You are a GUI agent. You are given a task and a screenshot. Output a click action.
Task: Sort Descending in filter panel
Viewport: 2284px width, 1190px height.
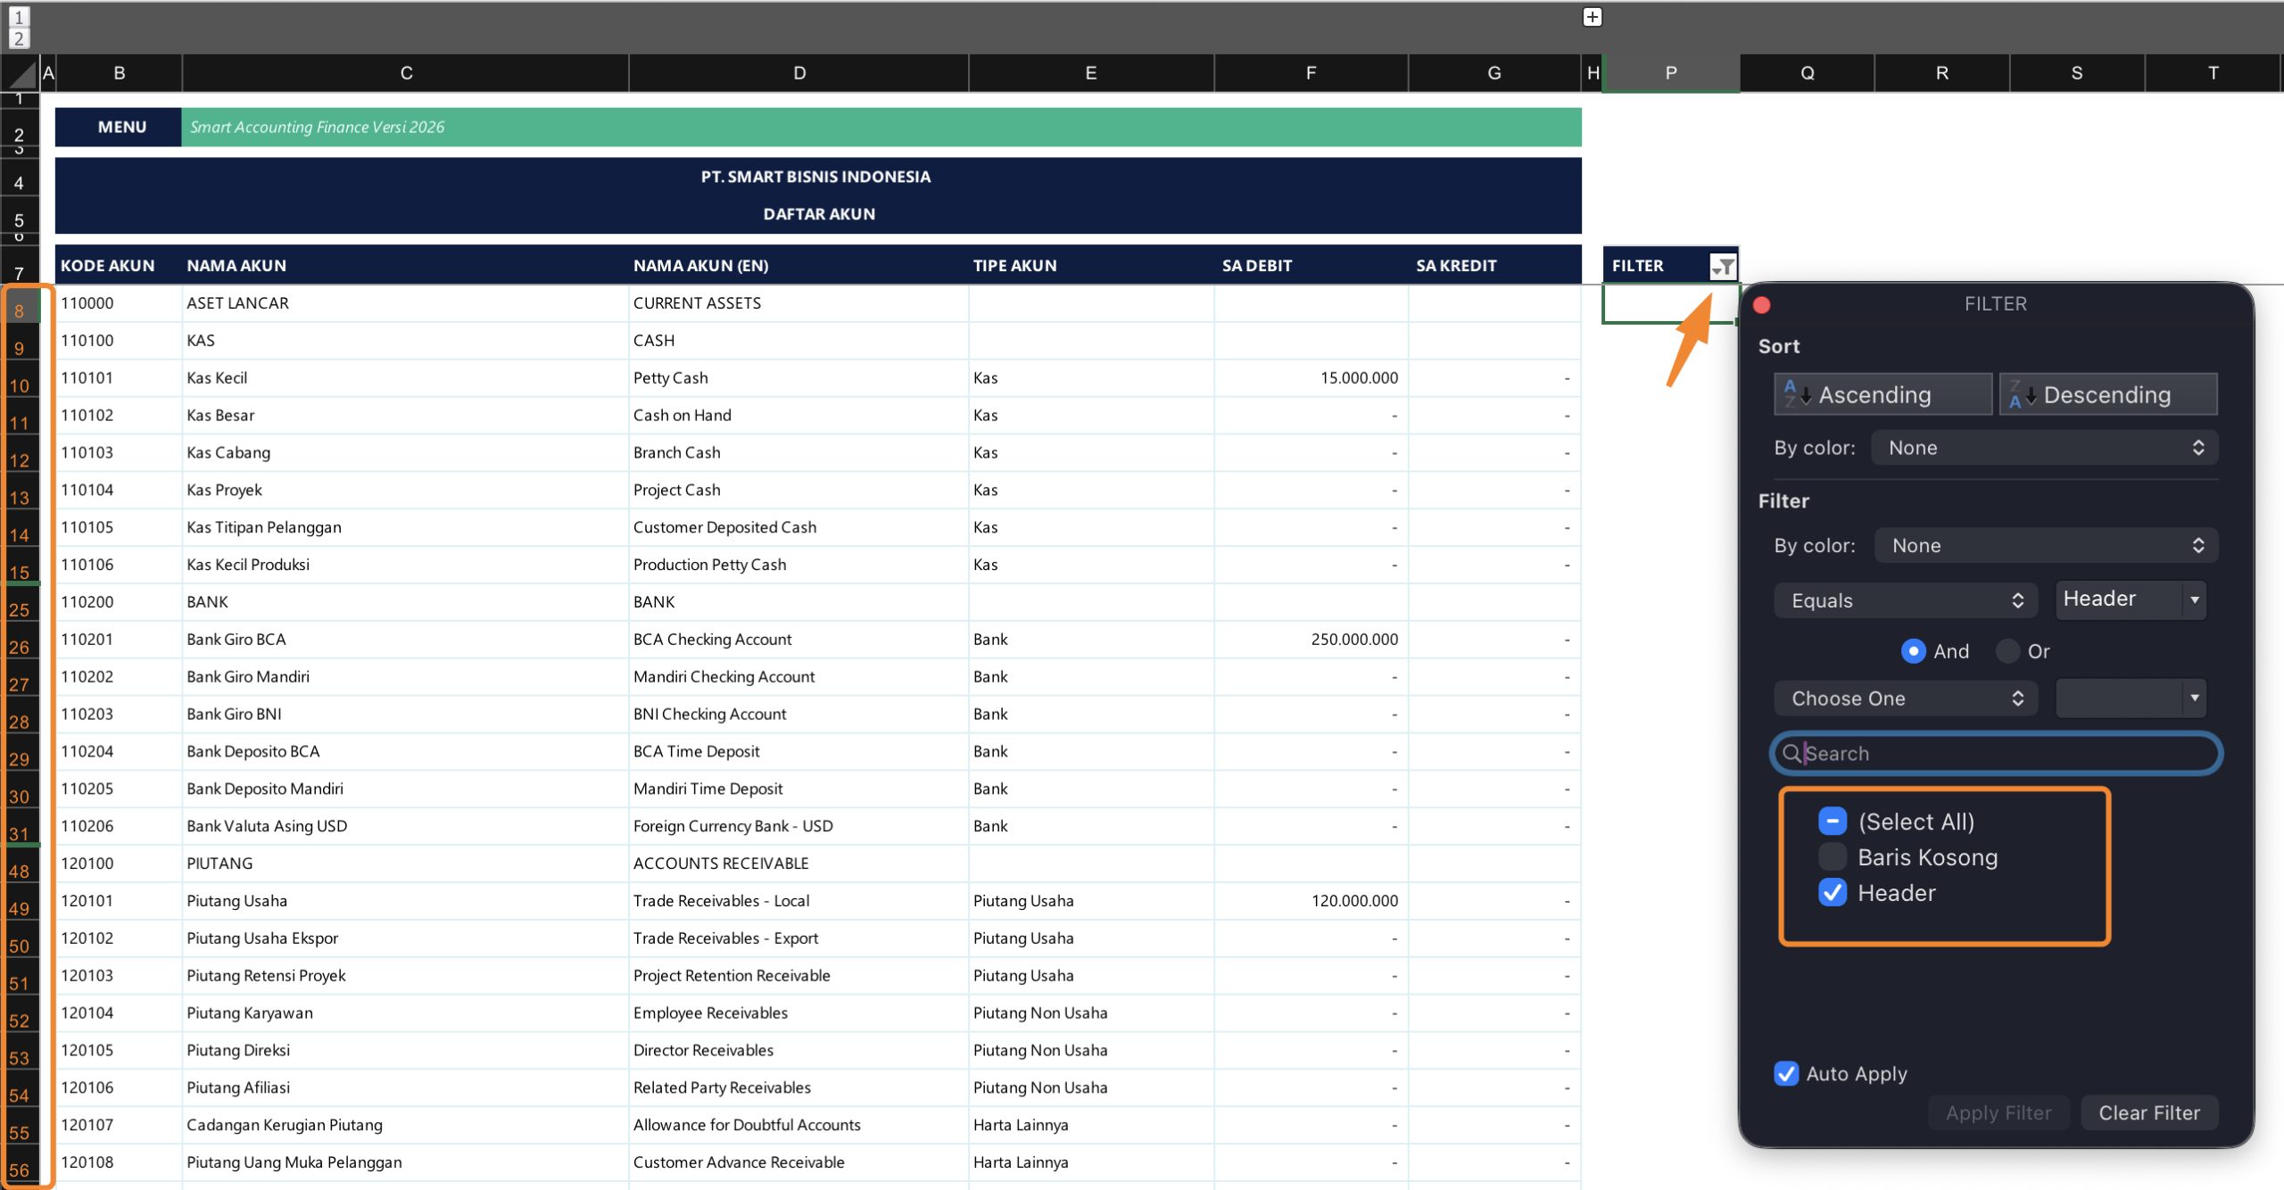pyautogui.click(x=2107, y=394)
